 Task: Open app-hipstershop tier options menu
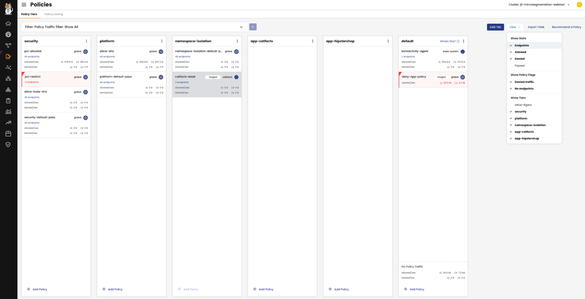pos(388,41)
